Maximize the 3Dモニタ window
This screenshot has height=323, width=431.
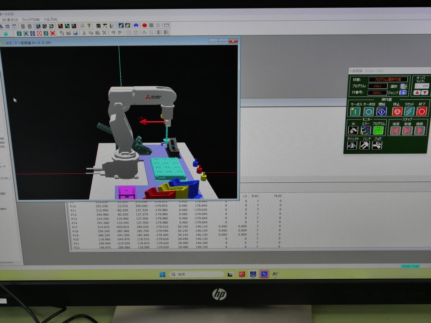[x=223, y=41]
